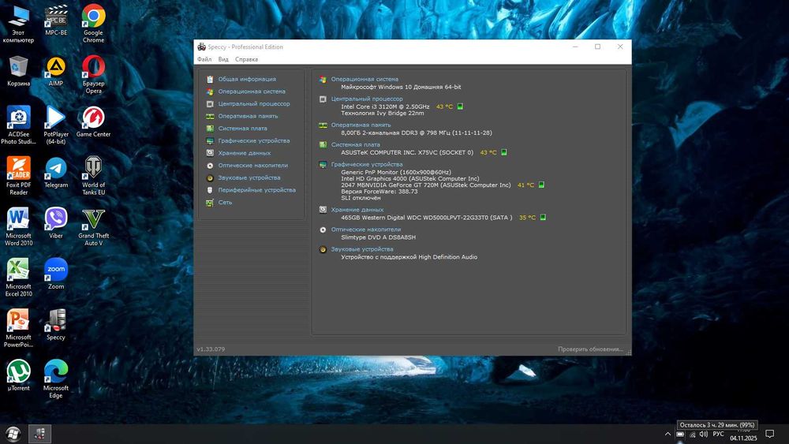Image resolution: width=789 pixels, height=444 pixels.
Task: Click Общая информация clipboard icon
Action: coord(210,79)
